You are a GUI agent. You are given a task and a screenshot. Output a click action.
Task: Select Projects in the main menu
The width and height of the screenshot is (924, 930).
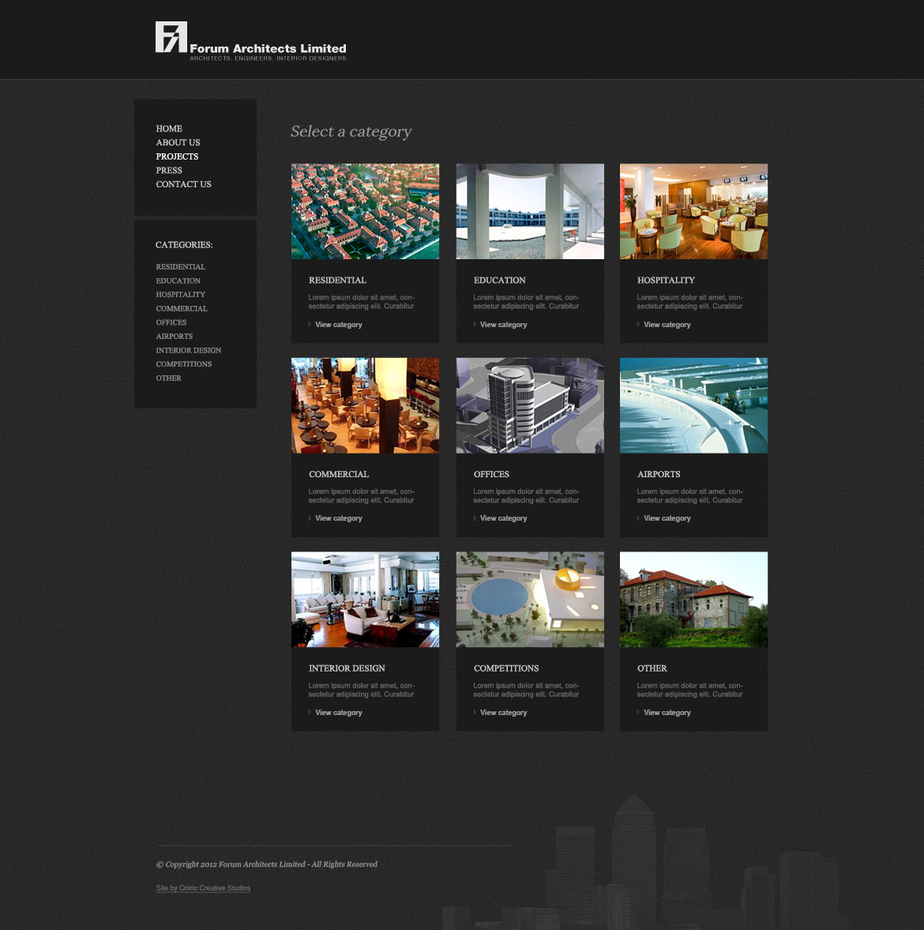pos(177,156)
